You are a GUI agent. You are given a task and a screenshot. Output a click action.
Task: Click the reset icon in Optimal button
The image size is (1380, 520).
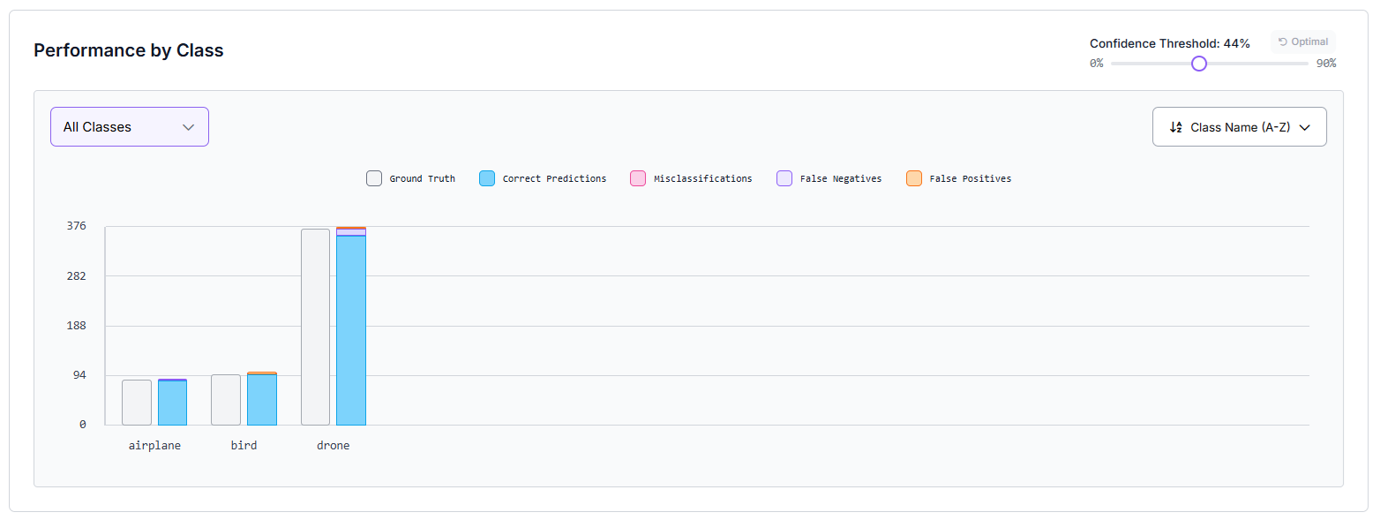click(1283, 42)
